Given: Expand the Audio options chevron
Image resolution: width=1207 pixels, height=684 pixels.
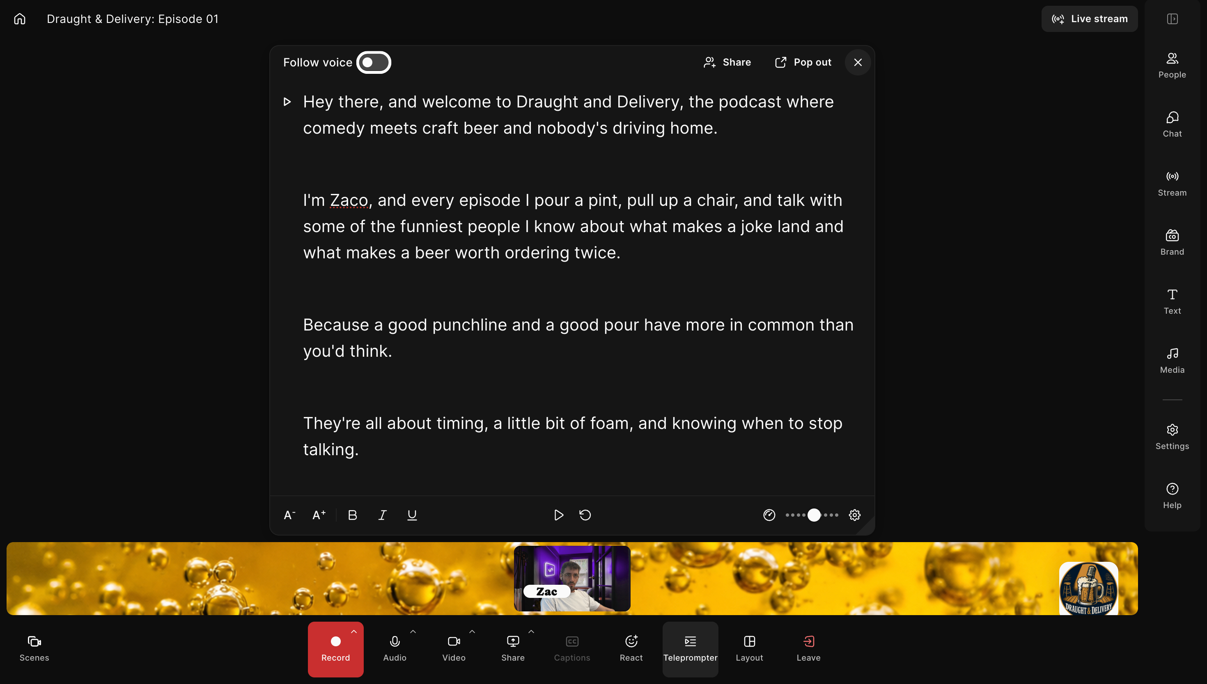Looking at the screenshot, I should 413,632.
